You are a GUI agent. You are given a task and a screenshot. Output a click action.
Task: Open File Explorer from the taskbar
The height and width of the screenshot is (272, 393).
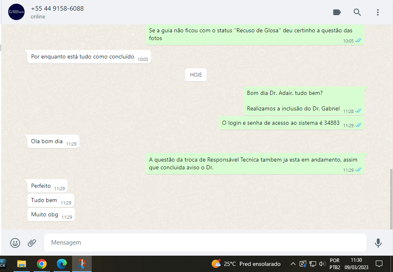(22, 264)
